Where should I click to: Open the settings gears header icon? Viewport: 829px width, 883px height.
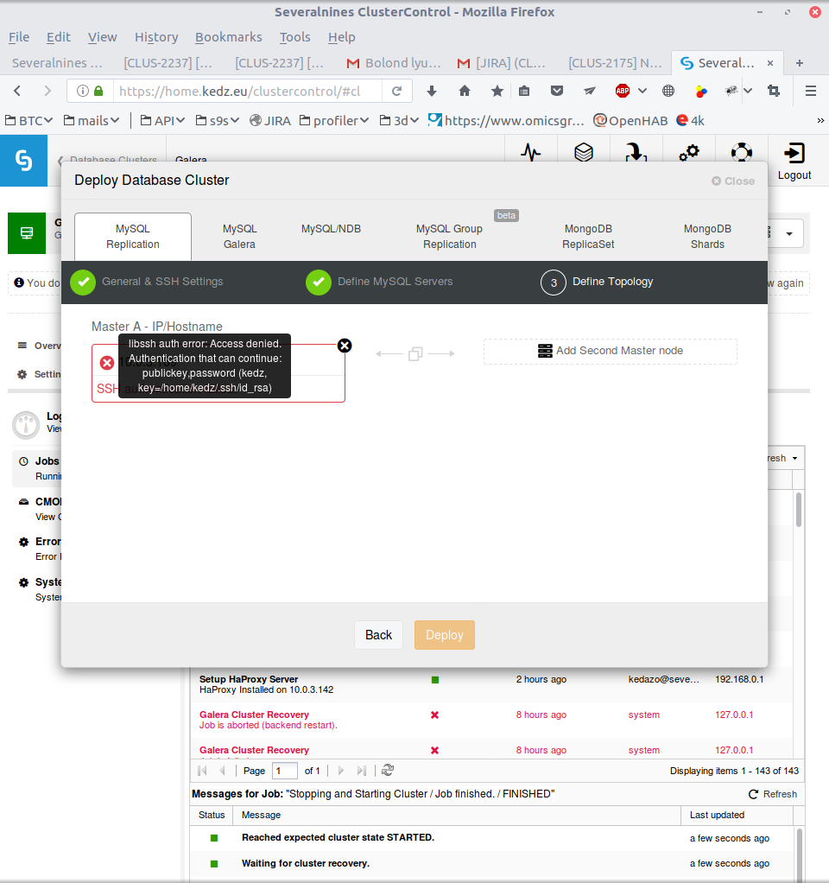point(689,153)
